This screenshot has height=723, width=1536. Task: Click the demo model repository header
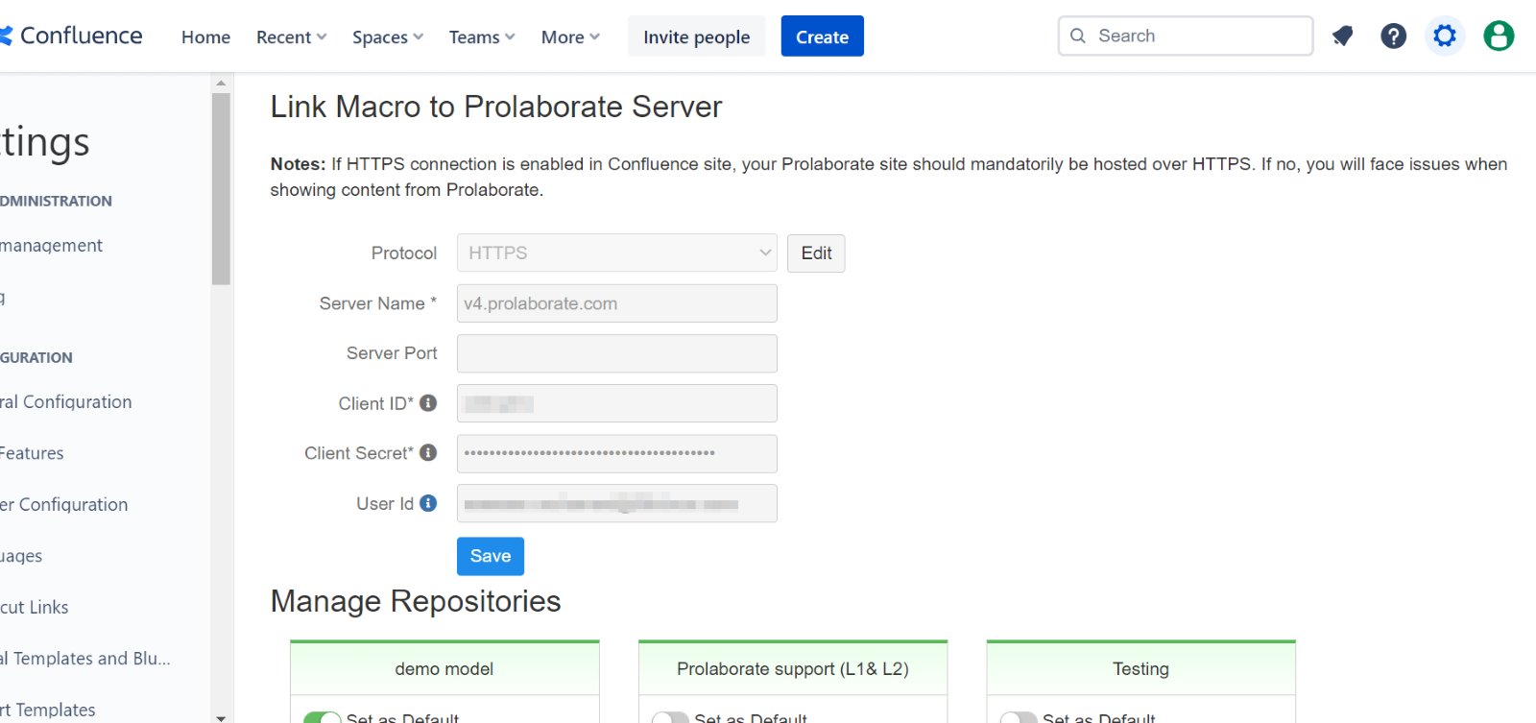(x=444, y=668)
